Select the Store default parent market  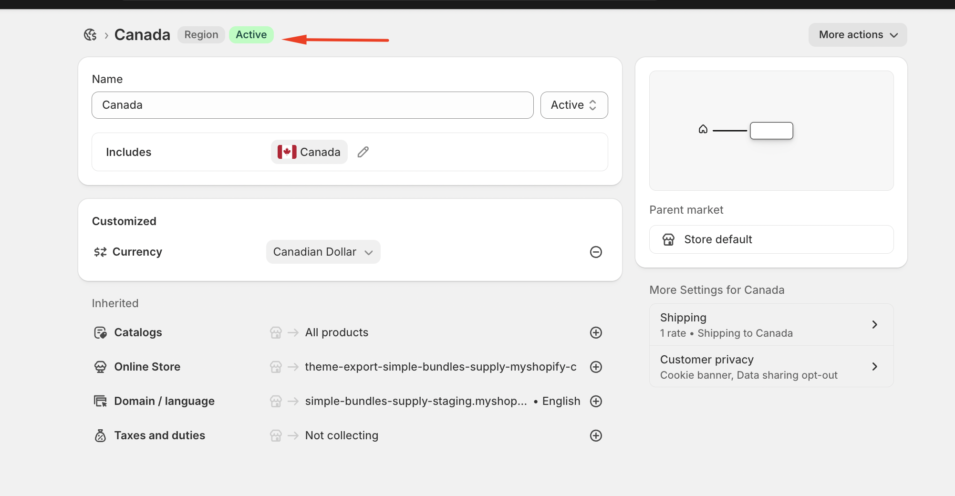click(771, 239)
